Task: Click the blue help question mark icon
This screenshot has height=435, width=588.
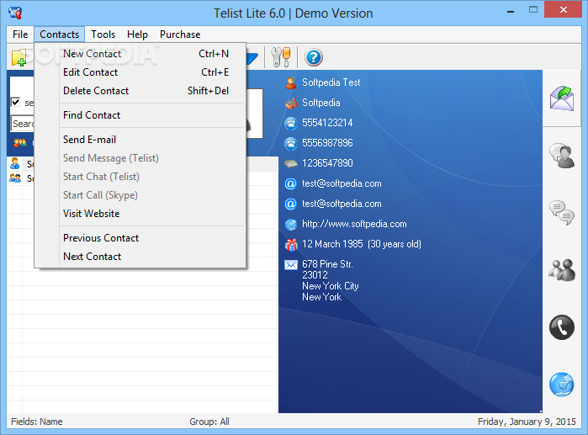Action: (314, 57)
